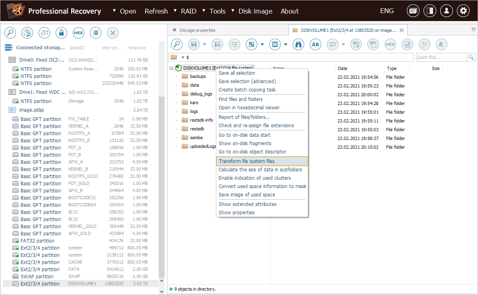Click the padlock icon in storage toolbar

pyautogui.click(x=61, y=33)
